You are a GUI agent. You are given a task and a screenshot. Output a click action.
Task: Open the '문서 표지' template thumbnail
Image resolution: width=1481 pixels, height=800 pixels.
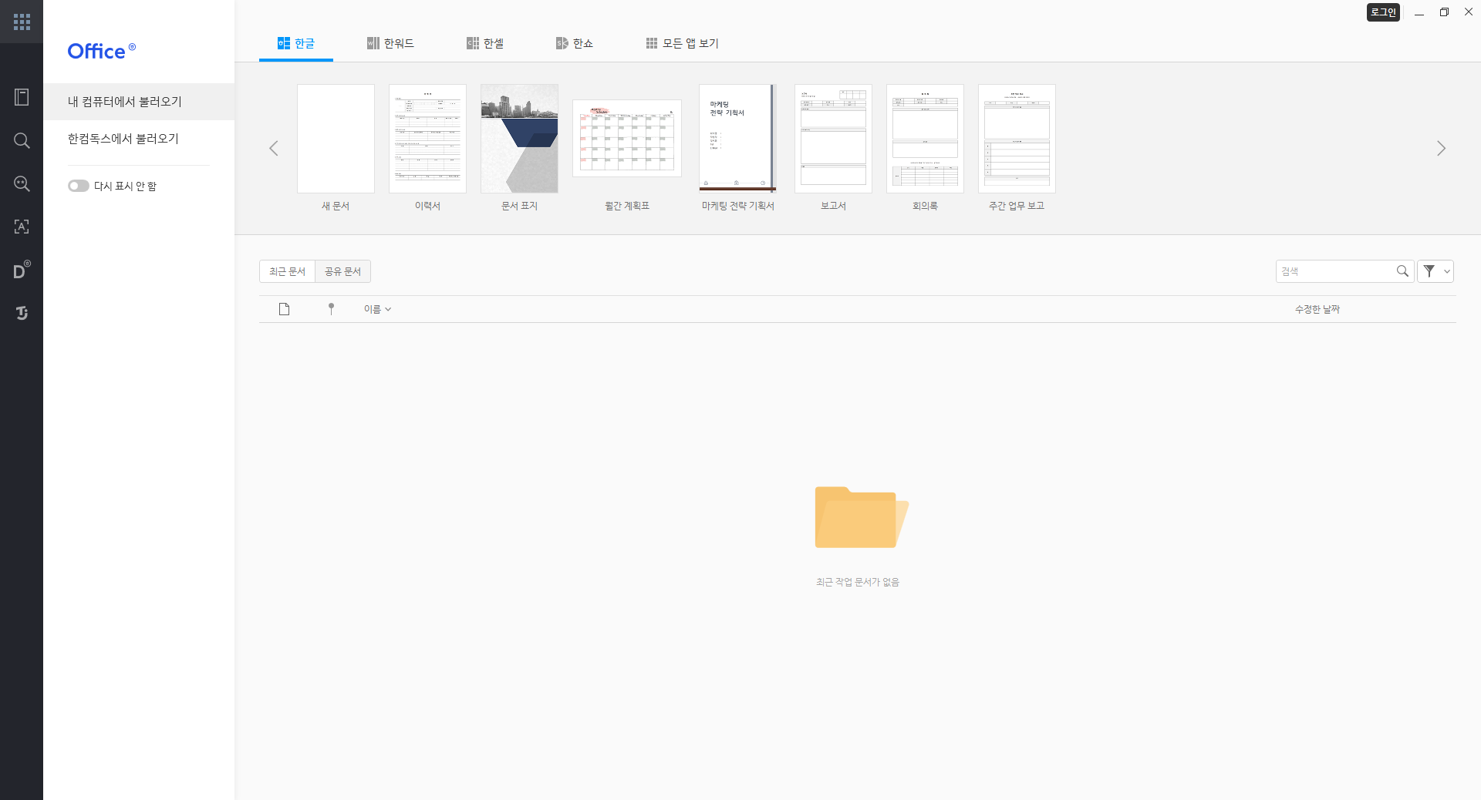519,139
